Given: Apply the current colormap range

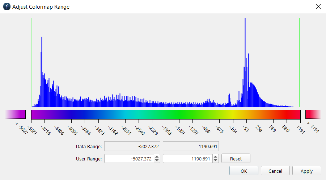Looking at the screenshot, I should [x=306, y=171].
